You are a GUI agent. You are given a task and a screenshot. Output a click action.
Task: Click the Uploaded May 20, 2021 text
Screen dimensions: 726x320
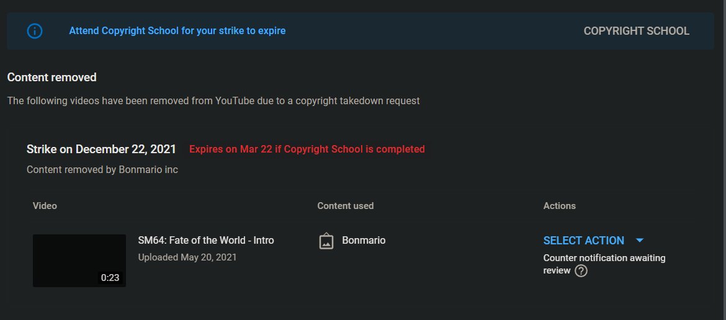(187, 257)
